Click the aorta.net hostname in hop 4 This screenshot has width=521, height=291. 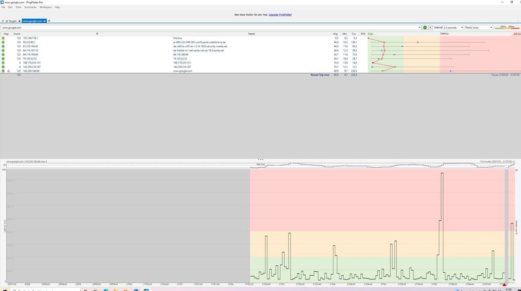(x=198, y=50)
